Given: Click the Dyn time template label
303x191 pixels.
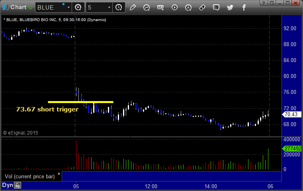Looking at the screenshot, I should coord(8,185).
